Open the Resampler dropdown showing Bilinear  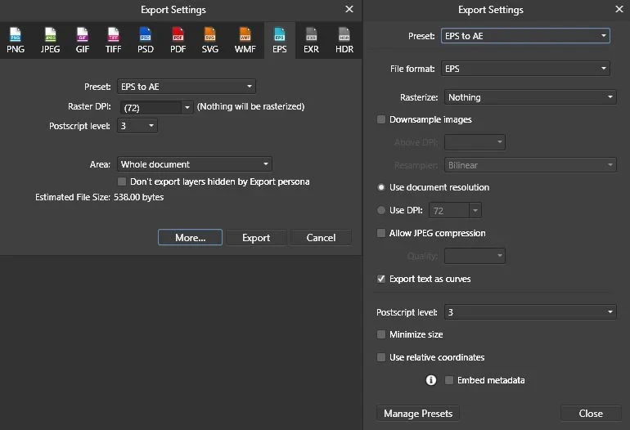click(530, 165)
